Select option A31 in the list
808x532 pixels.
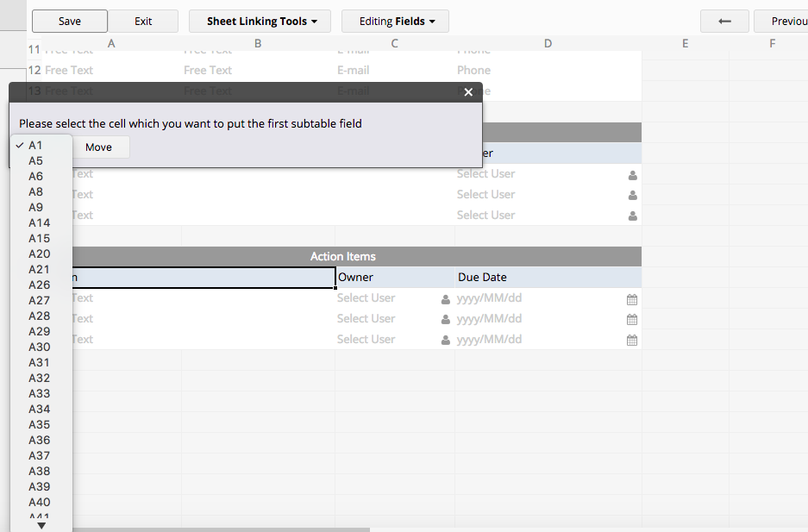[41, 362]
